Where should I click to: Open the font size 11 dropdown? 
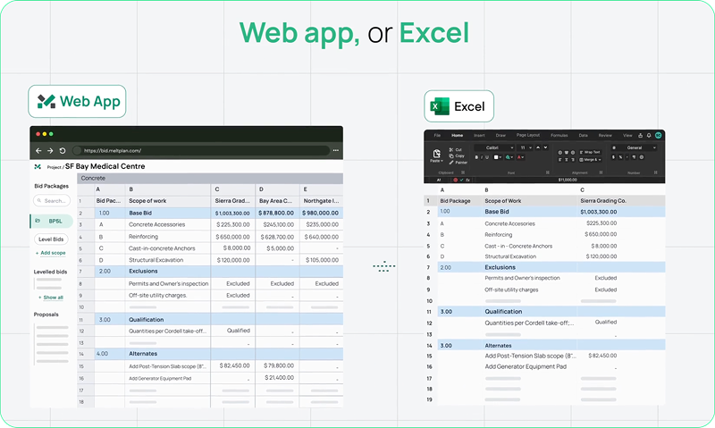coord(525,147)
